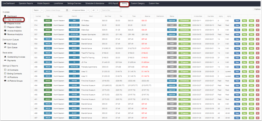Screen dimensions: 262x121
Task: Click the Due Date column header
Action: pyautogui.click(x=211, y=16)
